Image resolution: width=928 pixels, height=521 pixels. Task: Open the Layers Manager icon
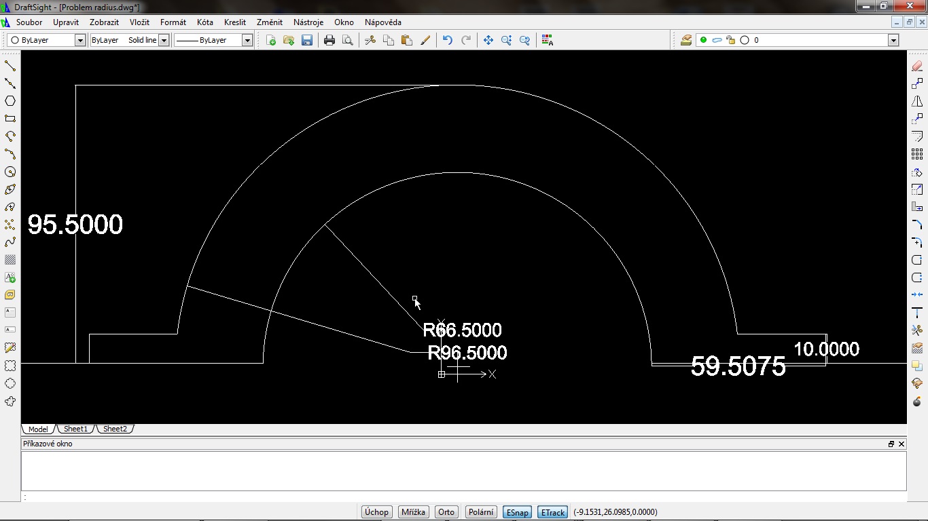coord(686,41)
